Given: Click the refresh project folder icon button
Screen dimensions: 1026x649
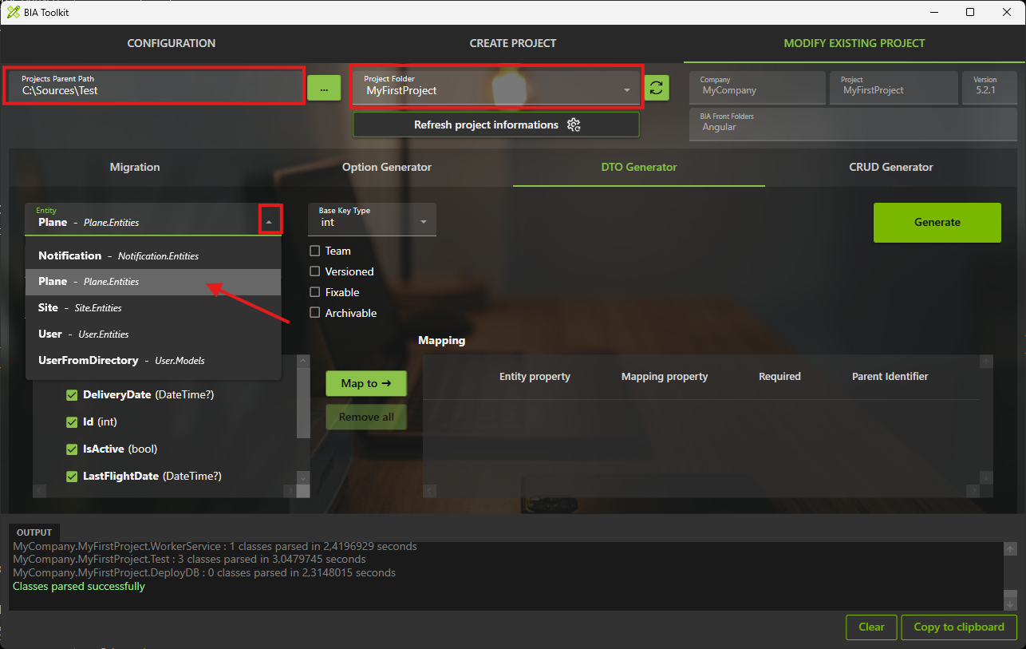Looking at the screenshot, I should point(657,88).
